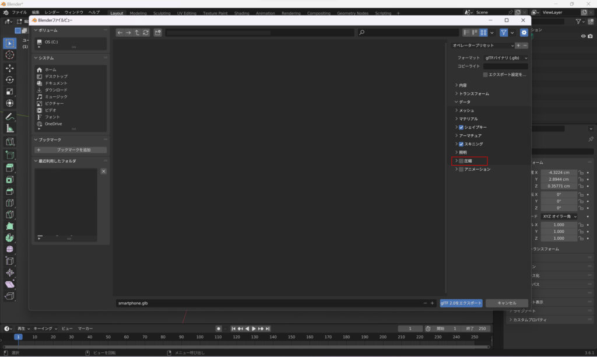Viewport: 597px width, 357px height.
Task: Enable the 圧縮 compression checkbox
Action: (x=461, y=161)
